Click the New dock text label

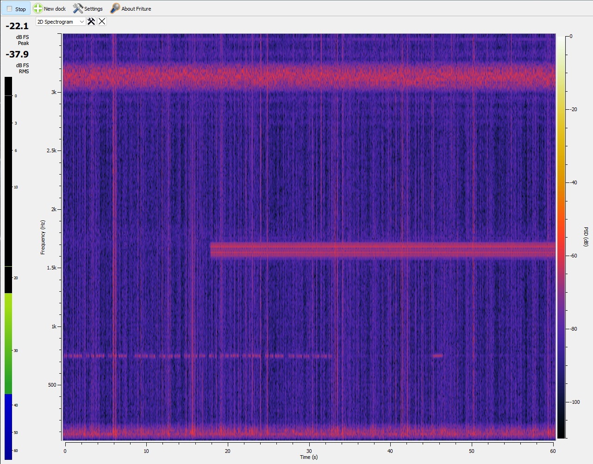coord(55,9)
